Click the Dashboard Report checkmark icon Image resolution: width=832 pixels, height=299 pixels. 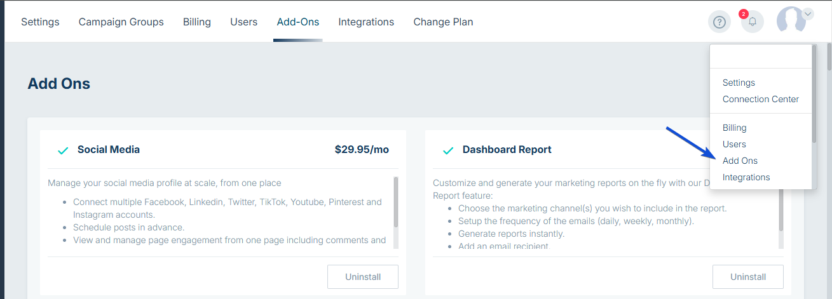coord(448,150)
